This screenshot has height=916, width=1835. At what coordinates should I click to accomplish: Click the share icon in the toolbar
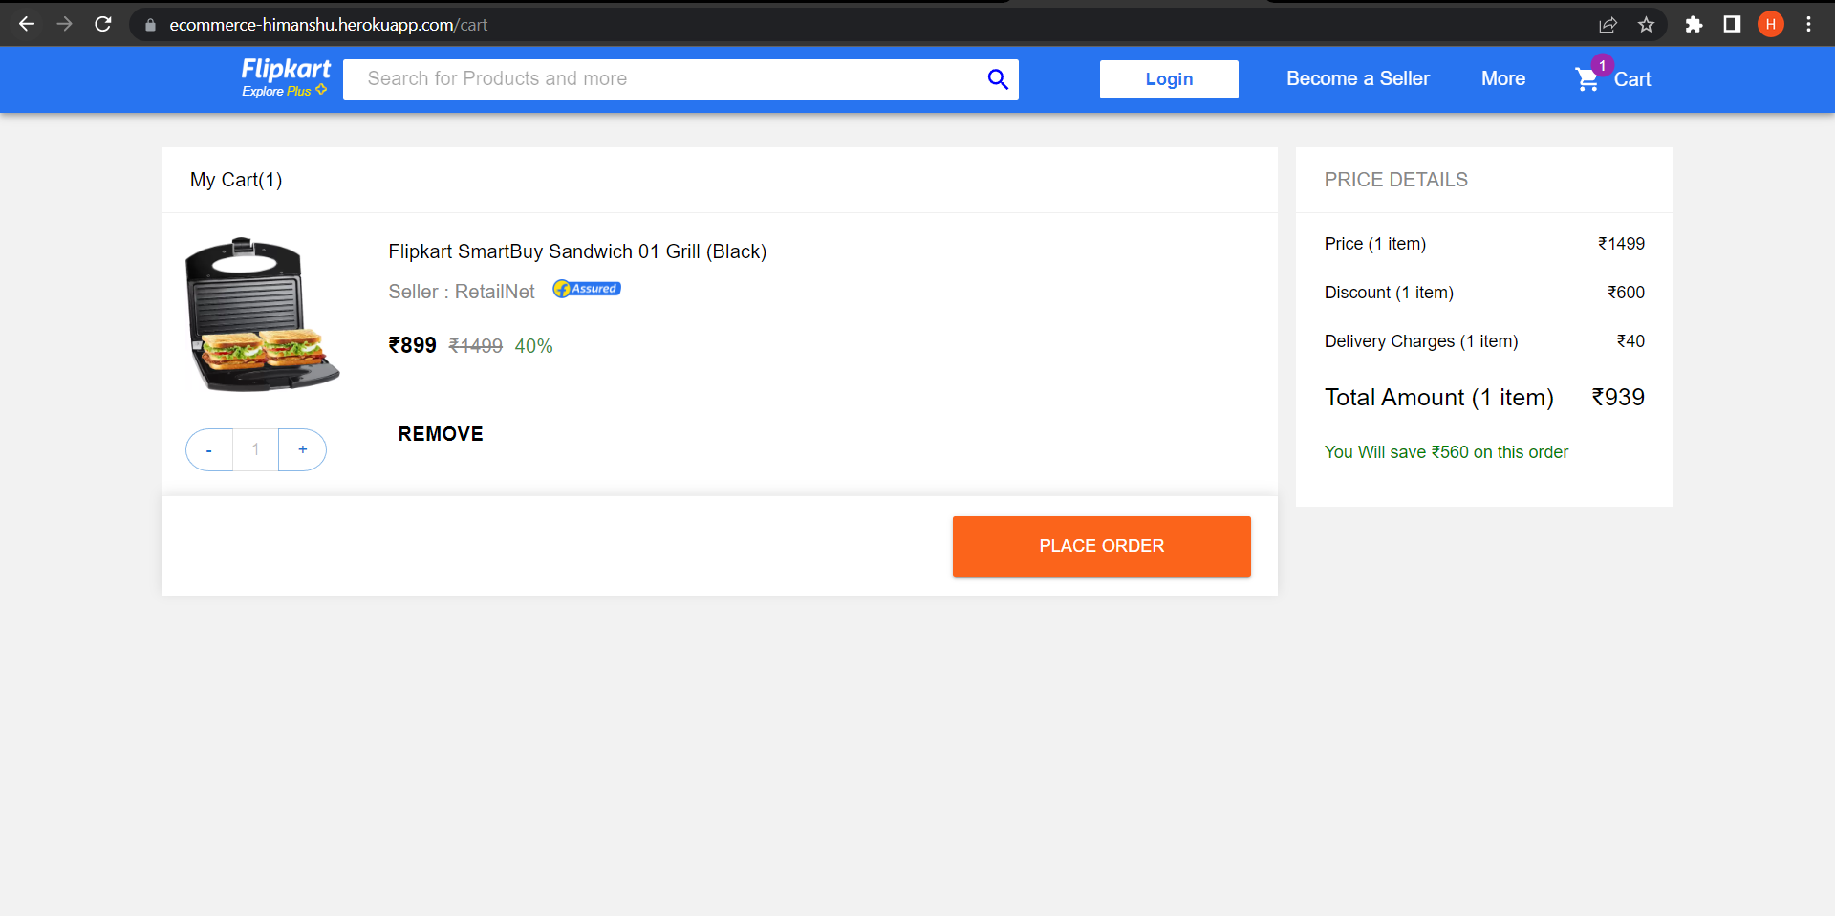point(1609,24)
